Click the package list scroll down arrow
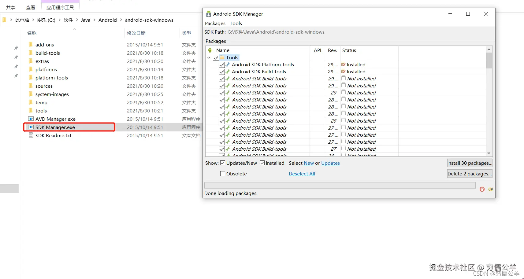The image size is (524, 279). tap(489, 153)
